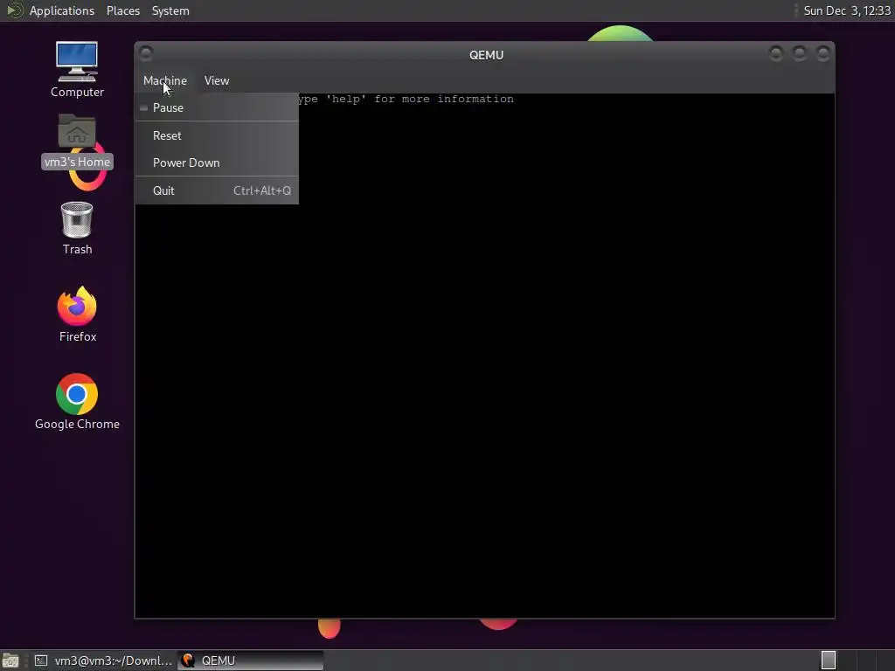Open the vm3's Home folder icon
This screenshot has height=671, width=895.
tap(77, 142)
